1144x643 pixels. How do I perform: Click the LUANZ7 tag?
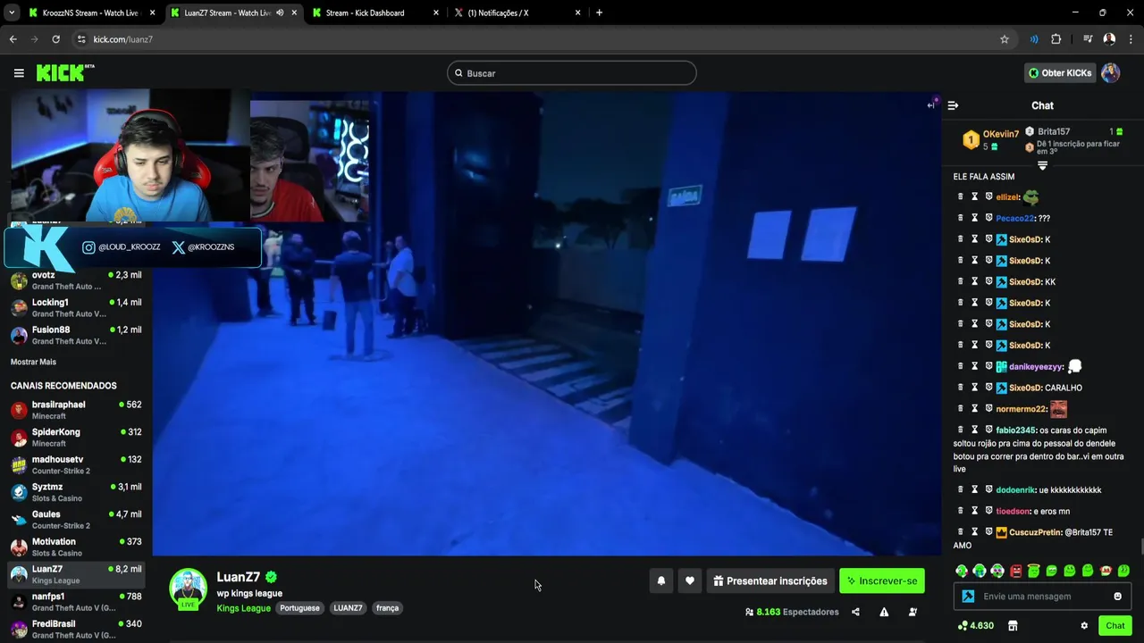tap(348, 608)
